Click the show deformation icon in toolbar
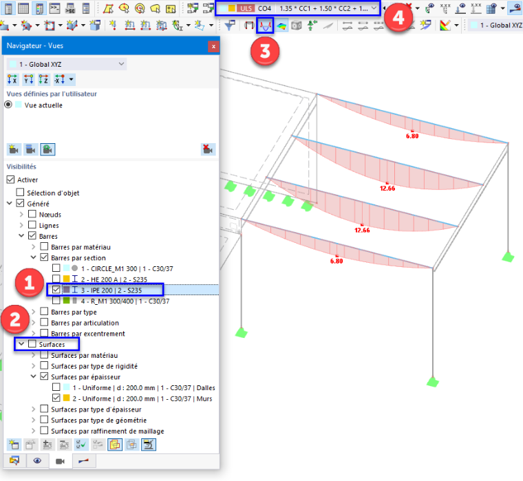 point(249,25)
